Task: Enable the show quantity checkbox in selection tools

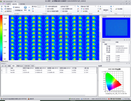Action: pyautogui.click(x=61, y=11)
